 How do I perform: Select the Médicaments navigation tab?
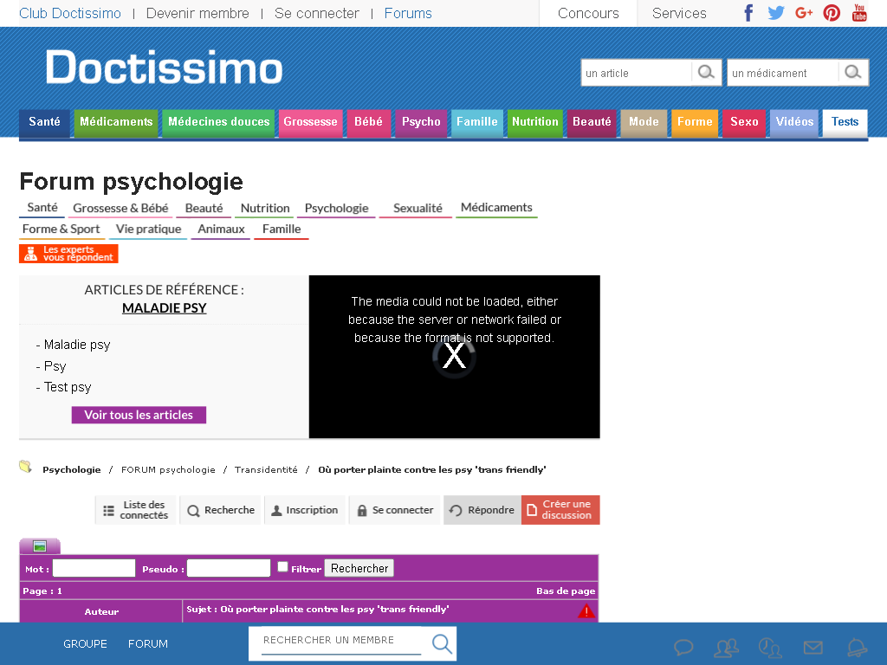pyautogui.click(x=116, y=122)
